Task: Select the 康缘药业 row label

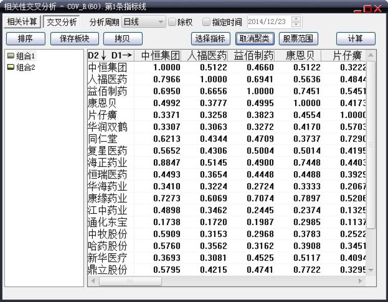Action: [x=108, y=198]
